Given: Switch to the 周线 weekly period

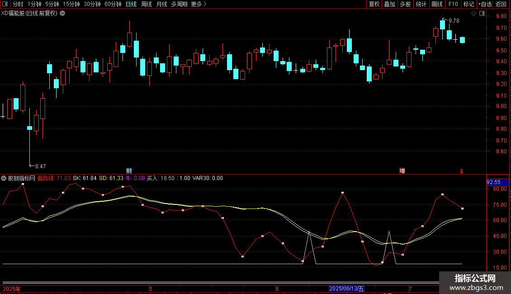Looking at the screenshot, I should (147, 5).
